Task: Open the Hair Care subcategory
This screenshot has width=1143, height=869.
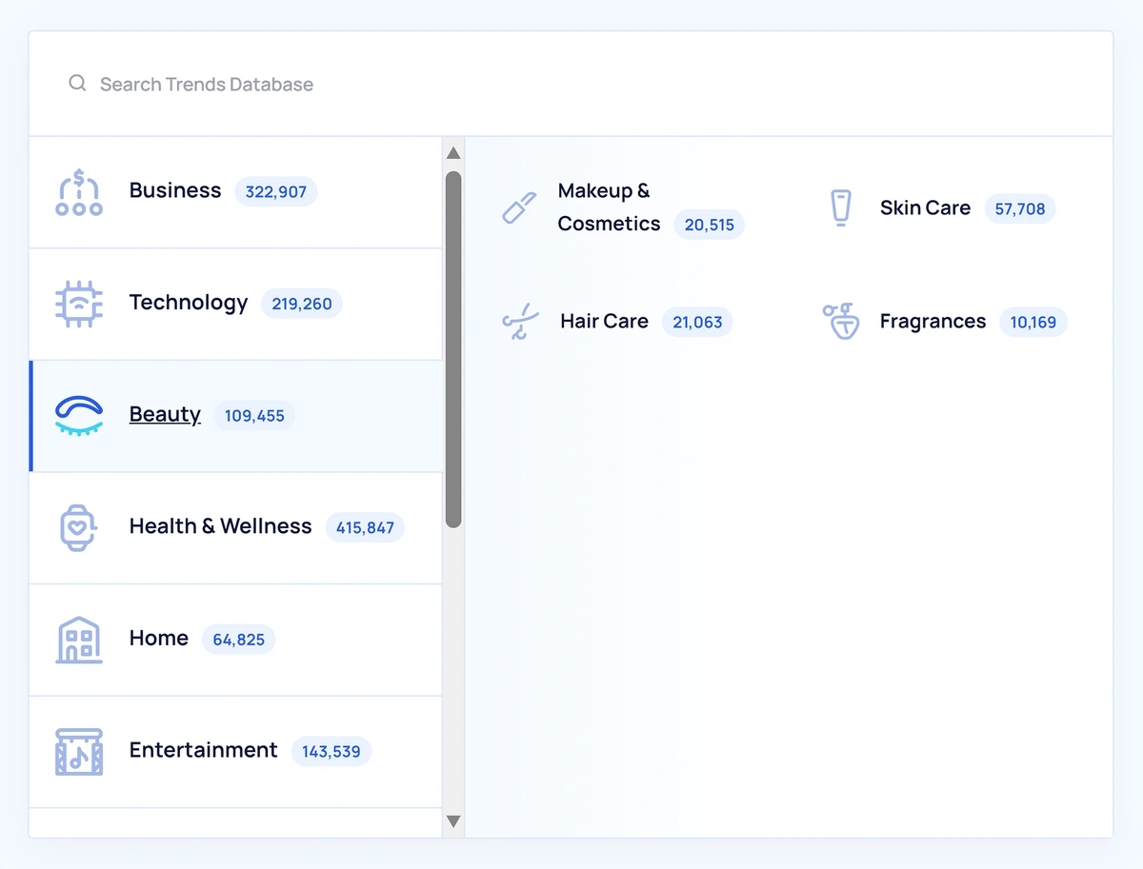Action: 617,322
